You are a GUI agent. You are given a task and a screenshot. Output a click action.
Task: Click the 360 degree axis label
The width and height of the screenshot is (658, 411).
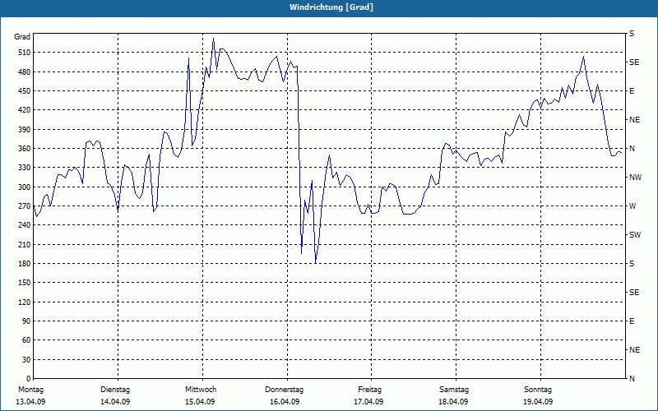point(25,149)
